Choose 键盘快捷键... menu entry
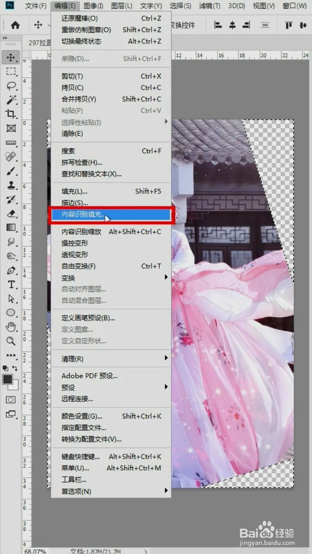Screen dimensions: 312x554 pos(111,456)
